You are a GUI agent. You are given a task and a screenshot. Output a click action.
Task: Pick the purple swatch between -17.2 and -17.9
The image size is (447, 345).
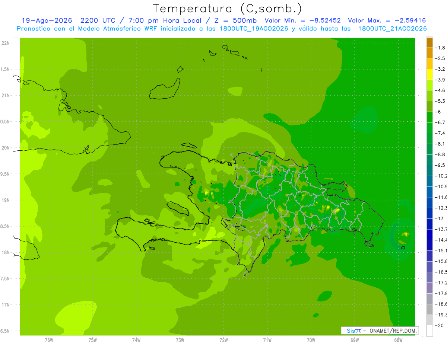click(429, 288)
